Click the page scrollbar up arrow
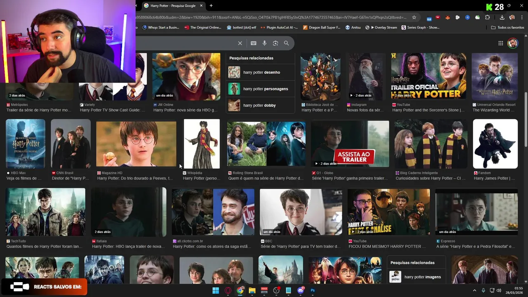The width and height of the screenshot is (528, 297). point(526,36)
